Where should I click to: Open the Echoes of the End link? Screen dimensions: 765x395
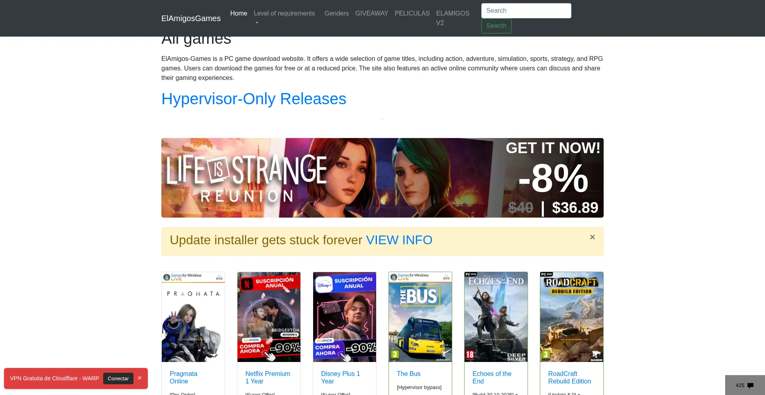(492, 377)
